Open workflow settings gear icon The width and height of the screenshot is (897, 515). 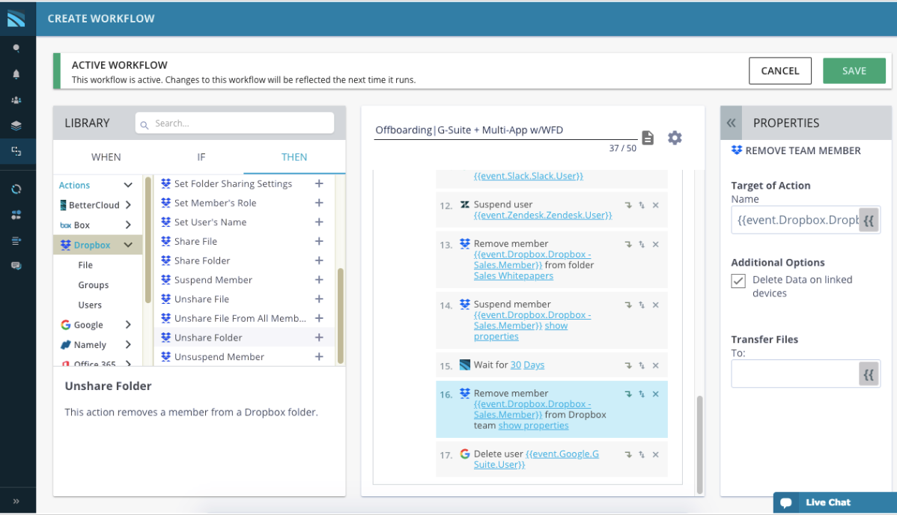coord(675,138)
